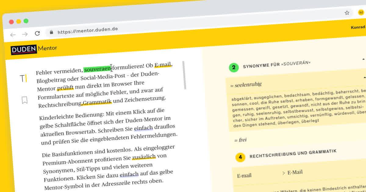Screen dimensions: 366x192
Task: Click the ≈ seelenruhig group heading
Action: (246, 84)
